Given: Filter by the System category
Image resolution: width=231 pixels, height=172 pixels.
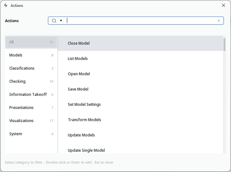Looking at the screenshot, I should (31, 134).
